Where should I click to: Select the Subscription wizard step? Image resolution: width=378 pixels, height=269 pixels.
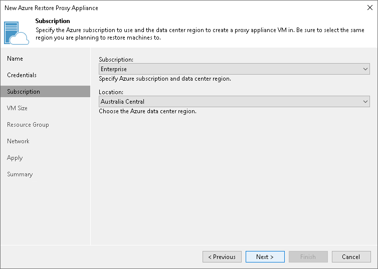click(45, 92)
